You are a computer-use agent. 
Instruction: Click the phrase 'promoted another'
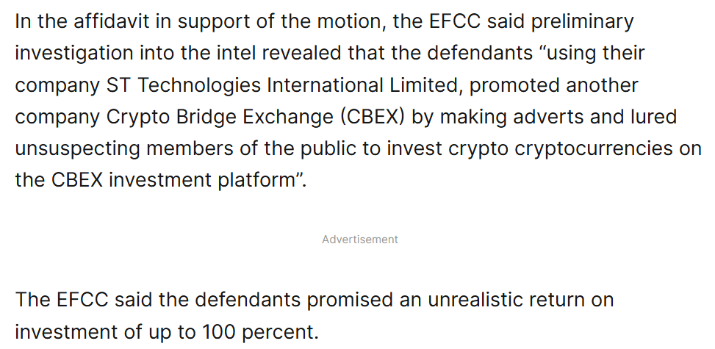click(553, 85)
